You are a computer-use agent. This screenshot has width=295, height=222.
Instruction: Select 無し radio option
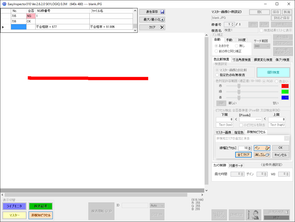click(x=237, y=46)
